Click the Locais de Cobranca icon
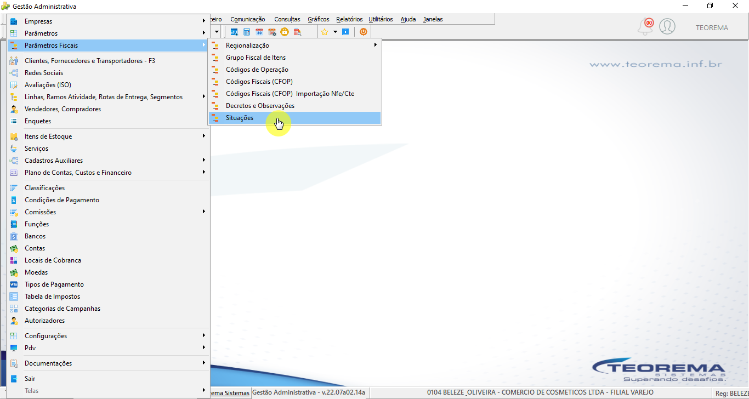 pyautogui.click(x=14, y=260)
